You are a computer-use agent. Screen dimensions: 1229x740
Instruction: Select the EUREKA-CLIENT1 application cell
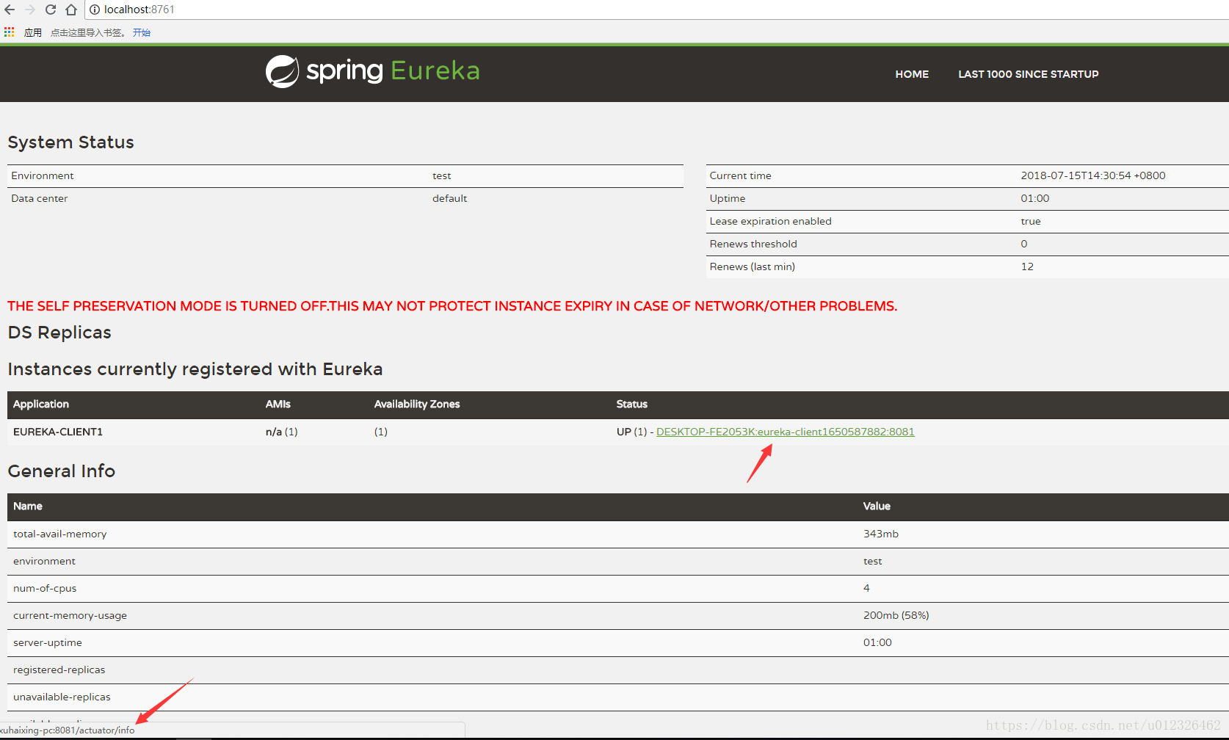pos(58,432)
